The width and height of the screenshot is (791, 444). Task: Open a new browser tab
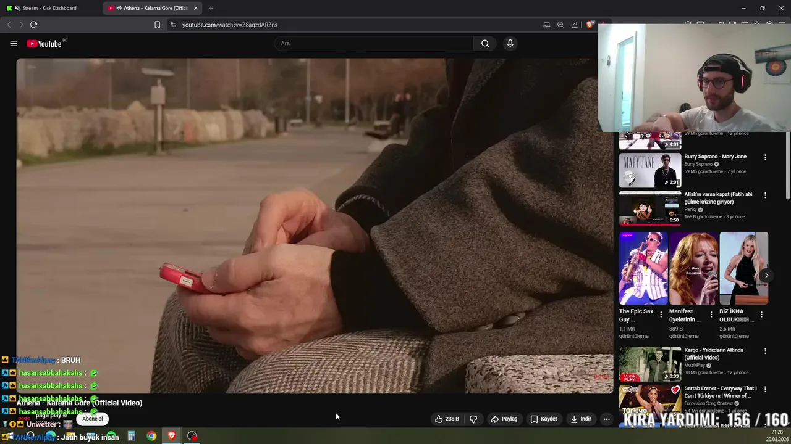pyautogui.click(x=211, y=8)
